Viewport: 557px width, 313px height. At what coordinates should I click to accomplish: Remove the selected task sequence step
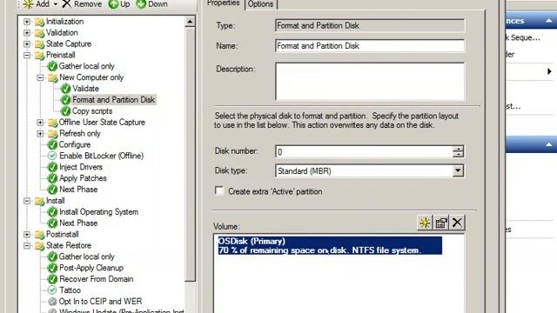[x=82, y=4]
